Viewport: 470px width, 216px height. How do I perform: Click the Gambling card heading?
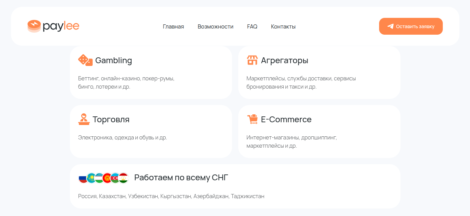click(114, 60)
